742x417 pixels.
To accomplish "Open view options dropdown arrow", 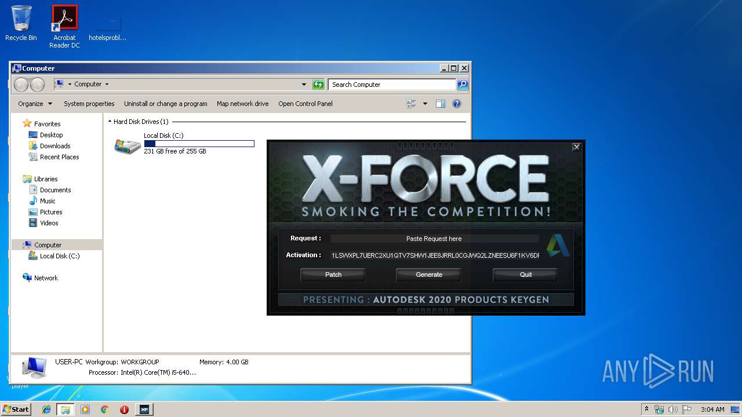I will [425, 104].
